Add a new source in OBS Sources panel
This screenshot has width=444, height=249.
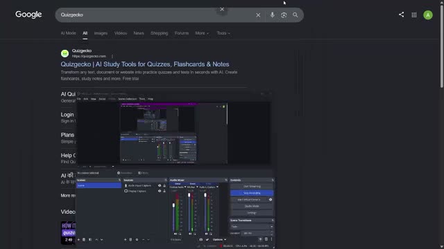(x=125, y=239)
